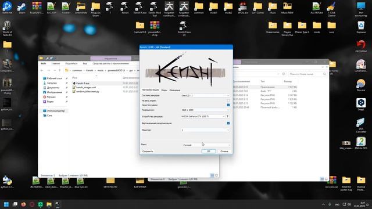The image size is (372, 209).
Task: Click 'mods' in the Explorer breadcrumb path
Action: (101, 70)
